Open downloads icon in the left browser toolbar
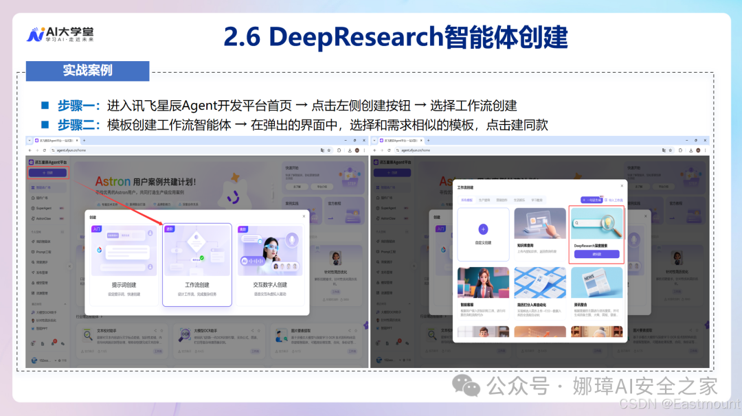This screenshot has width=742, height=416. pyautogui.click(x=350, y=150)
